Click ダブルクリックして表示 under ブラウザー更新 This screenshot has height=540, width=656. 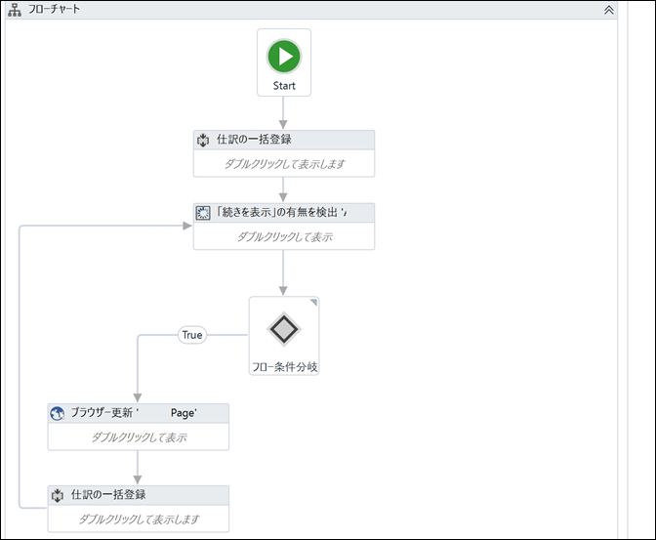tap(139, 437)
